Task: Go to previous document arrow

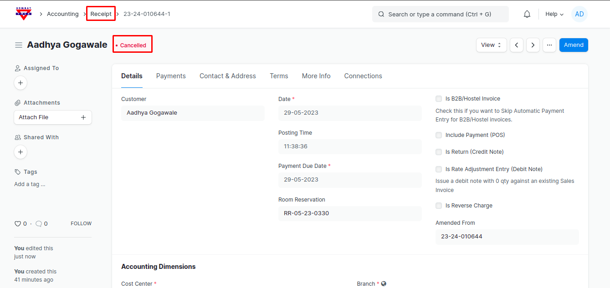Action: (517, 45)
